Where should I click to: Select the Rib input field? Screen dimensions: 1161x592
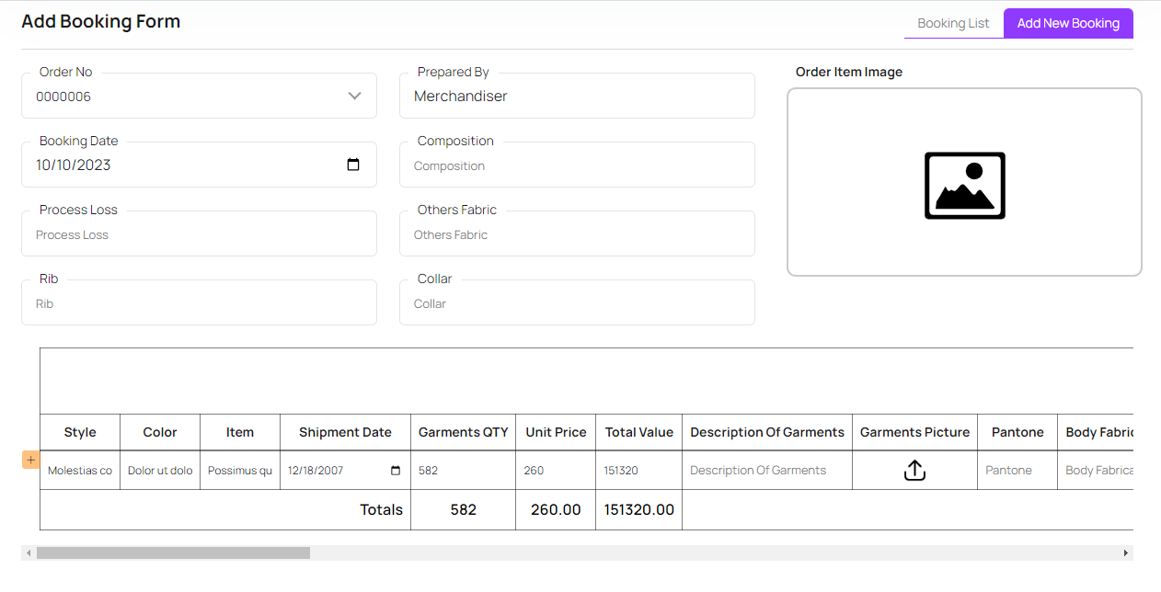(x=199, y=304)
